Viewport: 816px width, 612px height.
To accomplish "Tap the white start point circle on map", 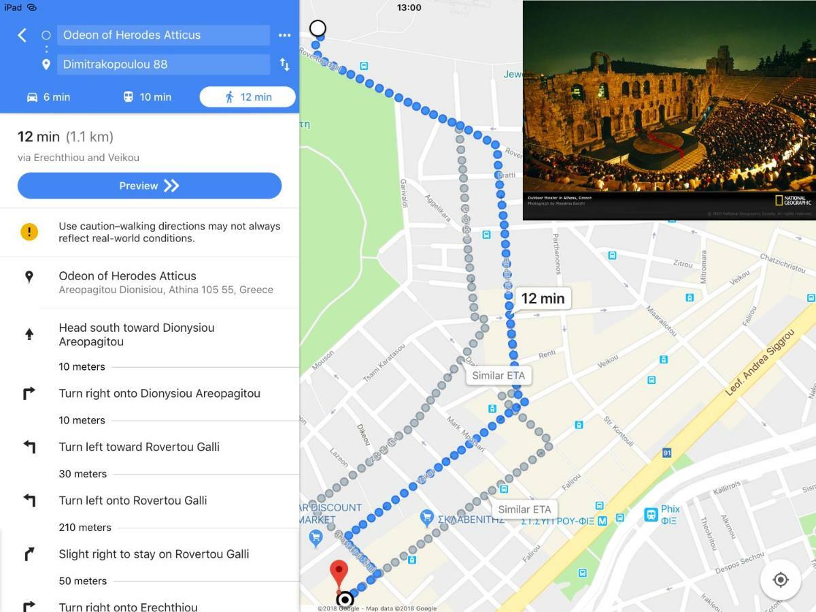I will click(318, 29).
